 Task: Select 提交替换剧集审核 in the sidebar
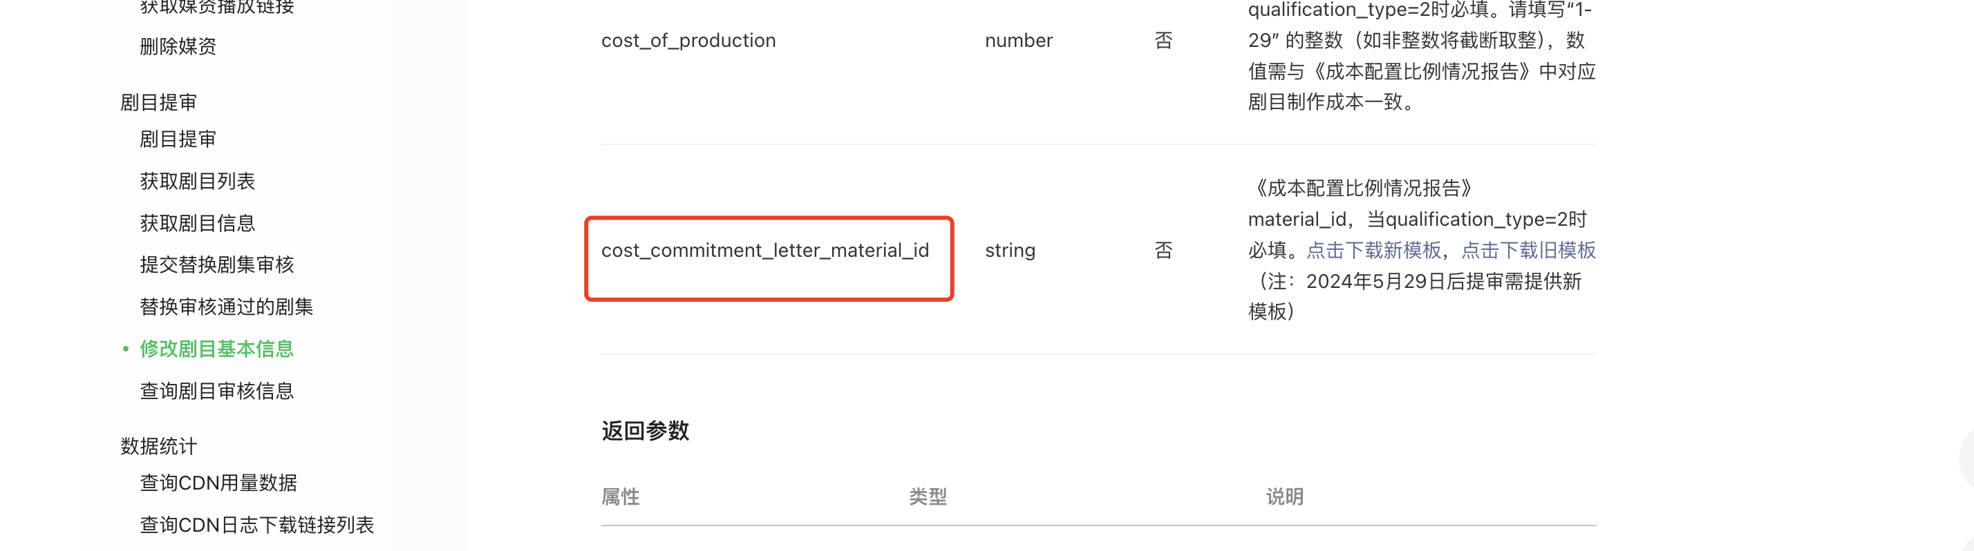click(217, 264)
